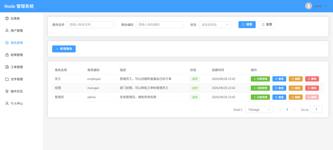This screenshot has width=333, height=150.
Task: Click the admin avatar icon in header
Action: [308, 6]
